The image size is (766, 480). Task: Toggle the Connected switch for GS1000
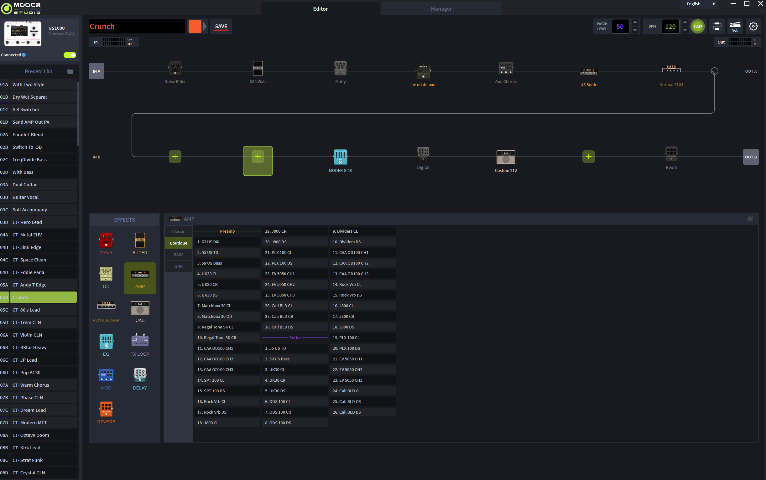tap(69, 55)
